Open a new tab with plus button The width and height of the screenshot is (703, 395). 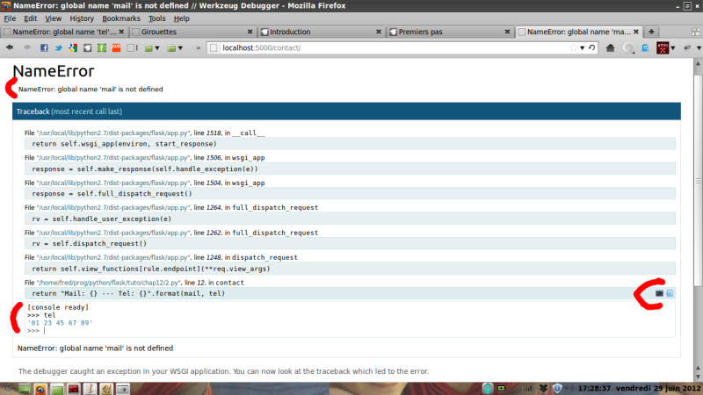[652, 32]
